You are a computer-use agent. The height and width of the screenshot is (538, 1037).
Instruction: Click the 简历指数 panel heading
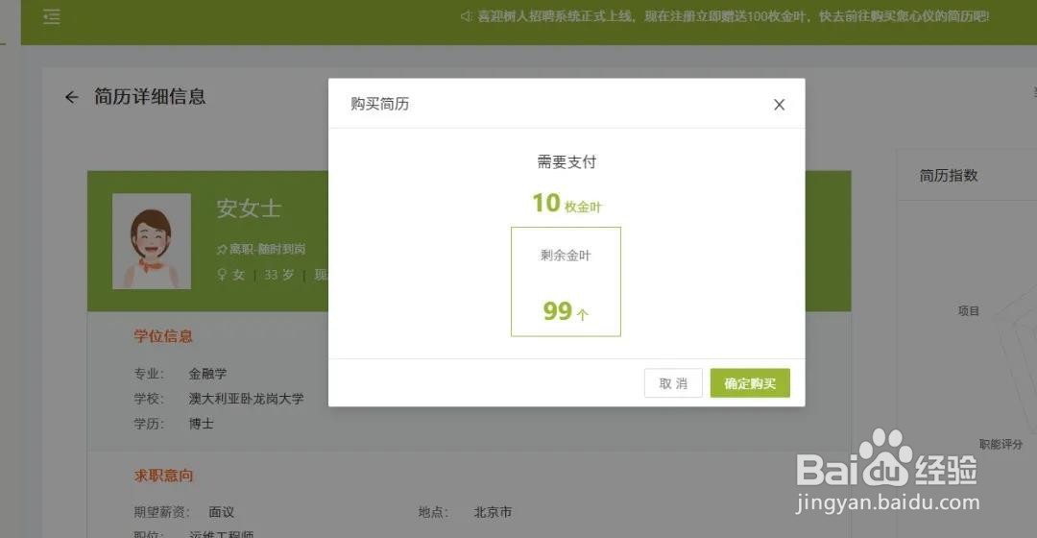click(949, 176)
